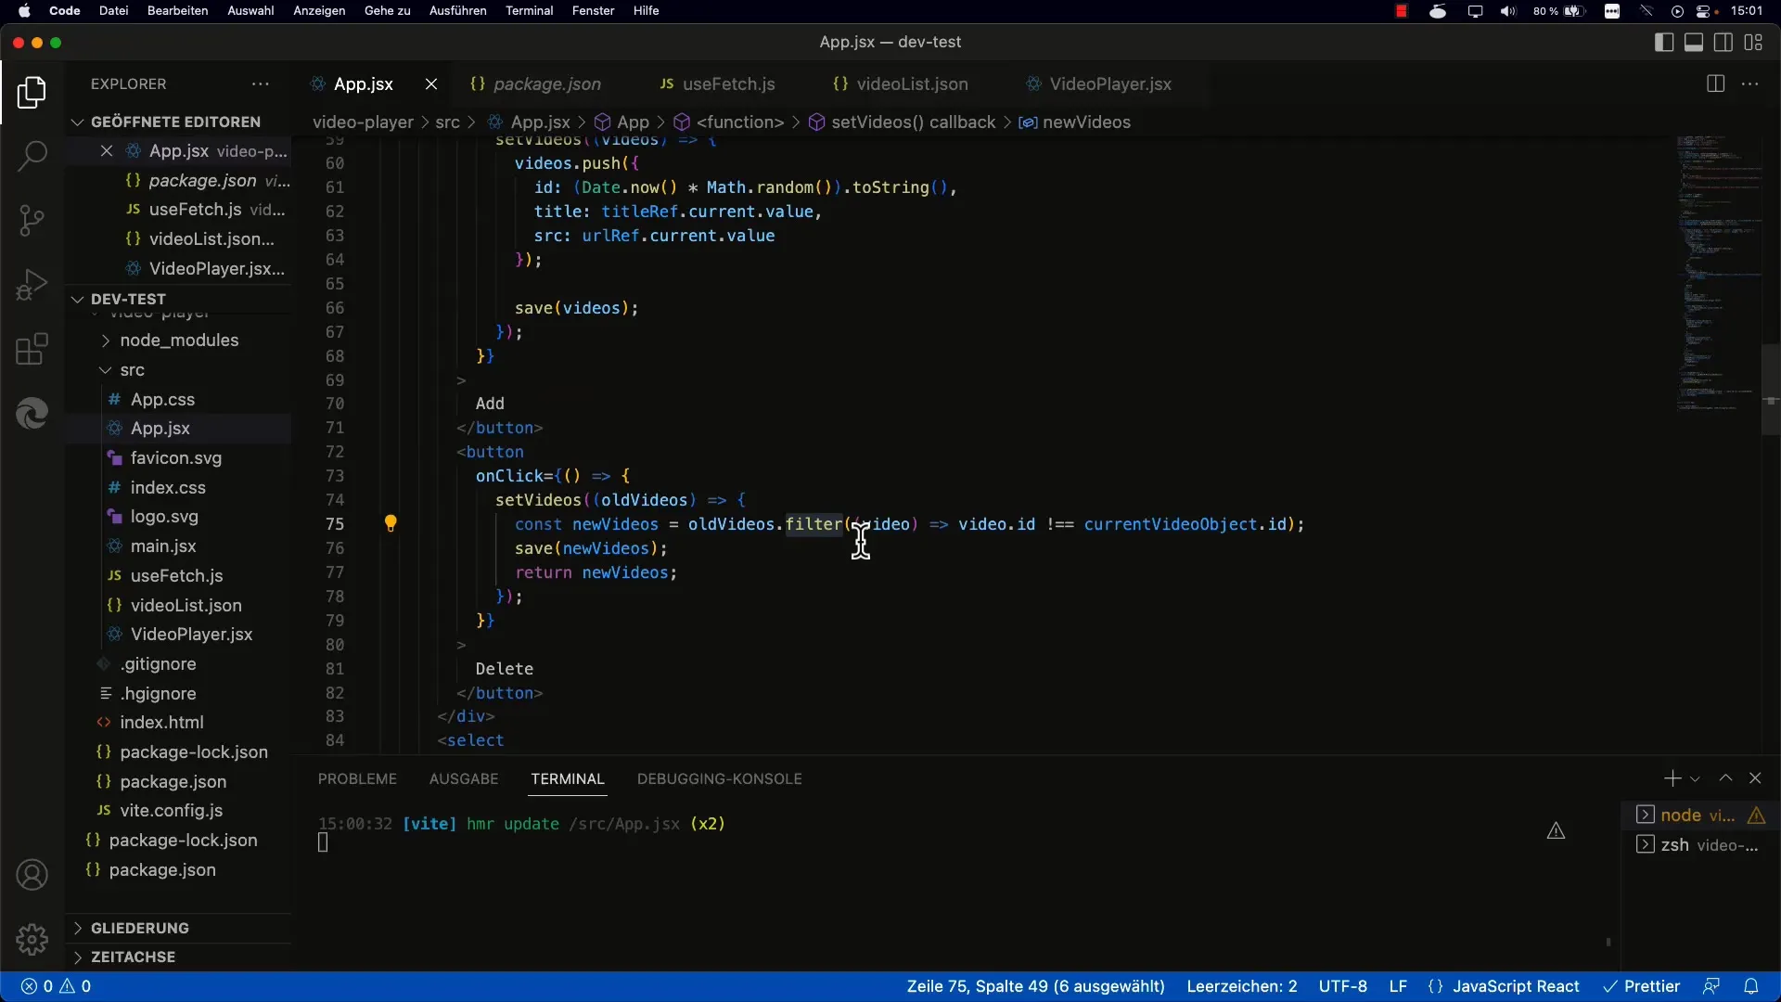Image resolution: width=1781 pixels, height=1002 pixels.
Task: Change file encoding UTF-8
Action: [x=1342, y=986]
